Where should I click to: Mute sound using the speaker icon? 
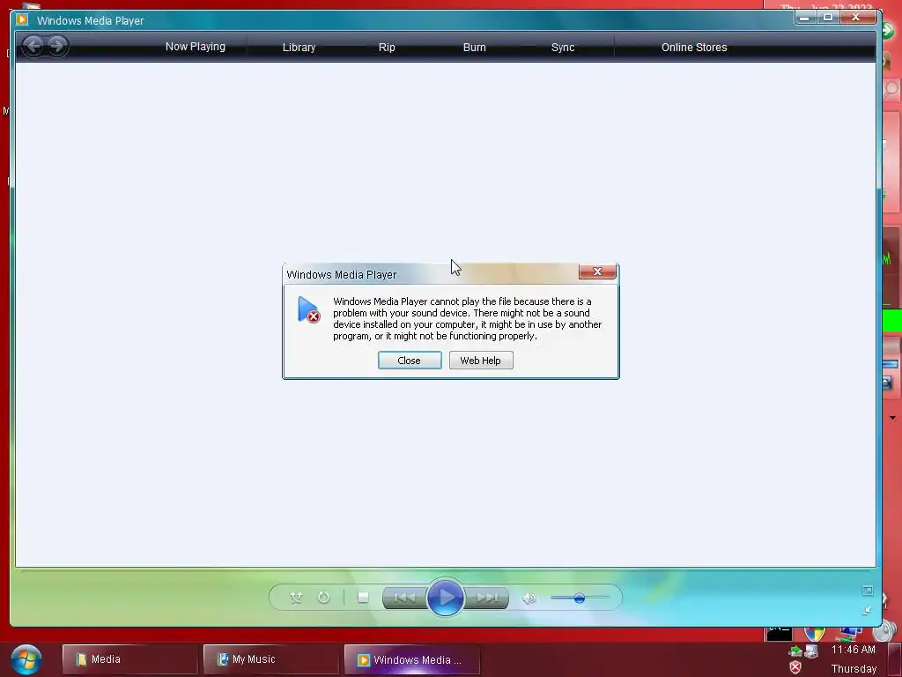(529, 599)
